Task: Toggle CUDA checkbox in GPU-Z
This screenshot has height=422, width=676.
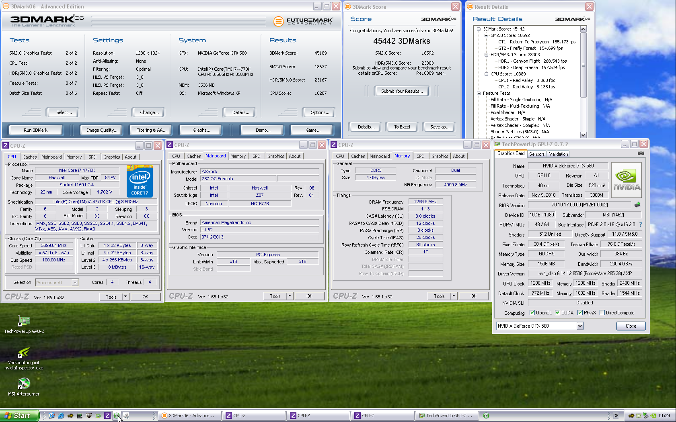Action: (x=557, y=313)
